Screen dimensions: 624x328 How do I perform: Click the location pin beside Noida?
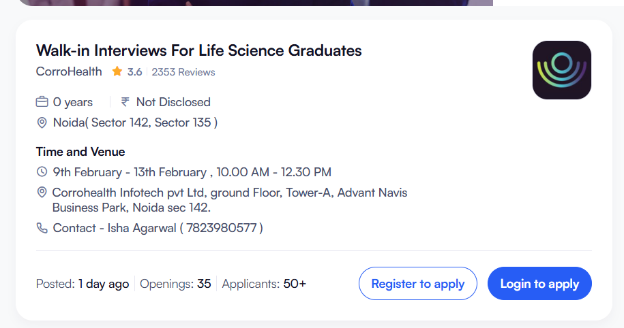(x=42, y=123)
